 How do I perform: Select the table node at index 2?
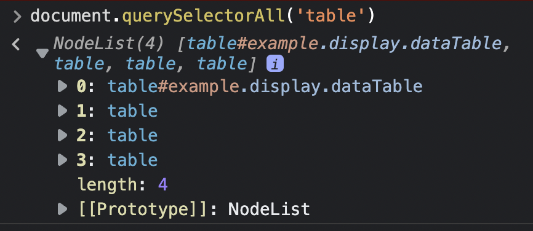pyautogui.click(x=132, y=135)
